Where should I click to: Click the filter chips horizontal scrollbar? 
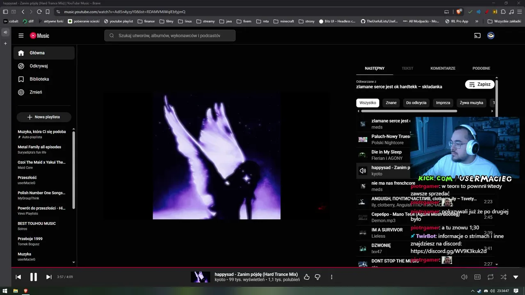click(409, 111)
